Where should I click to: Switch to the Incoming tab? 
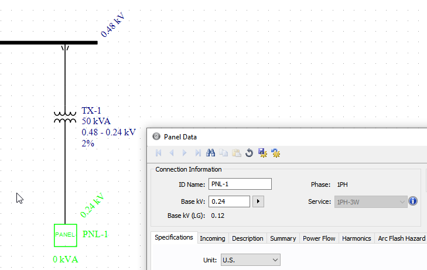(x=212, y=238)
